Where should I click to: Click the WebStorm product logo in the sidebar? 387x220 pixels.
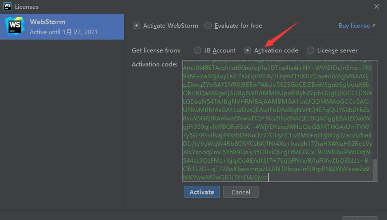point(15,27)
